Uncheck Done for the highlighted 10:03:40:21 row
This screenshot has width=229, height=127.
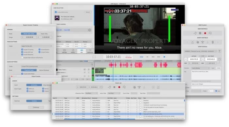click(x=140, y=114)
